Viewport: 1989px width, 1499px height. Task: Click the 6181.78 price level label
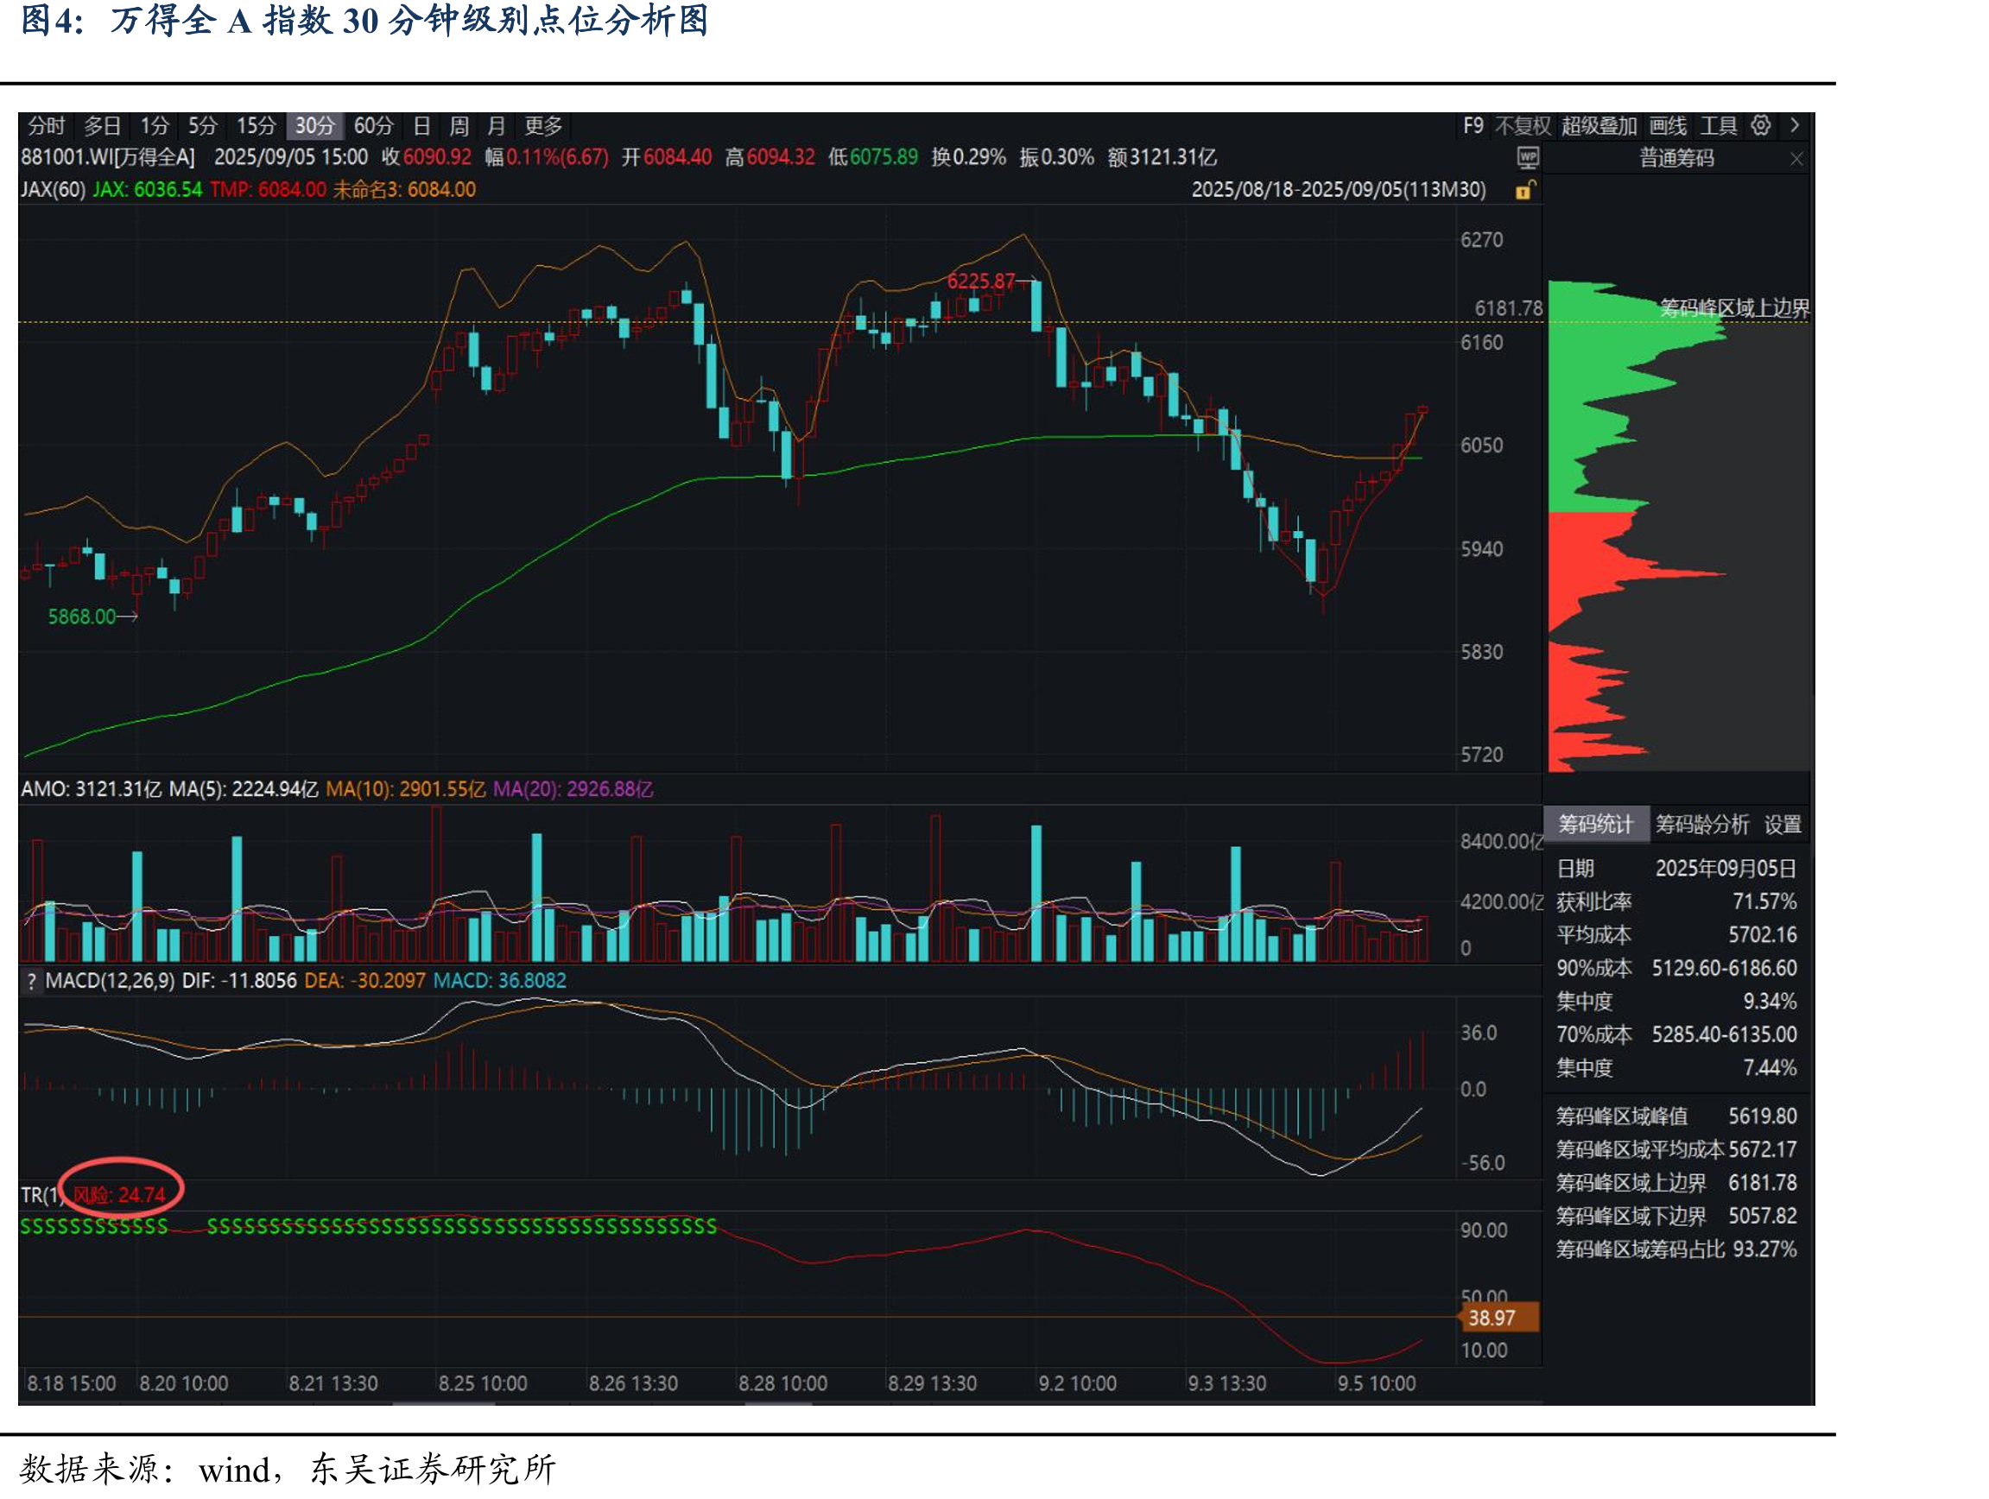[1508, 308]
